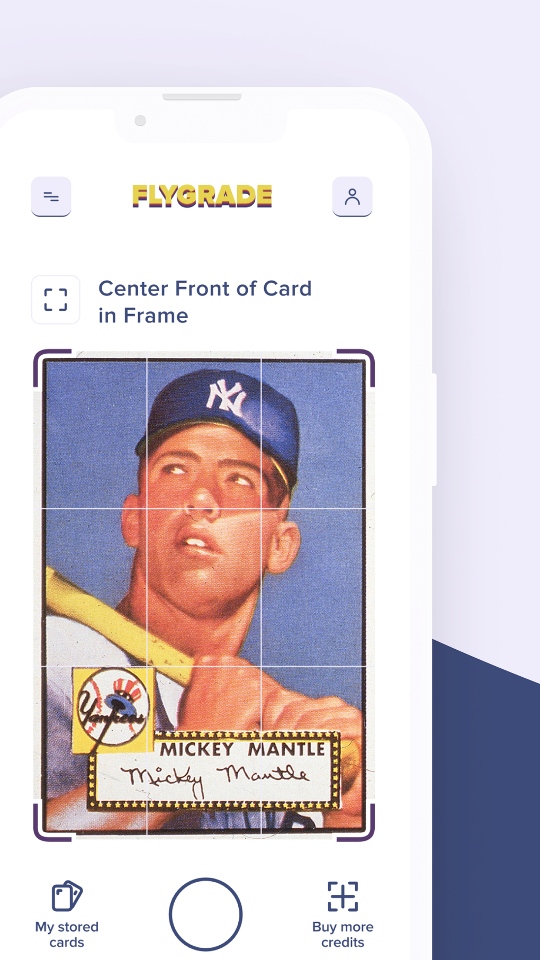Tap the center grid cell of viewfinder
The image size is (540, 960).
pos(204,587)
